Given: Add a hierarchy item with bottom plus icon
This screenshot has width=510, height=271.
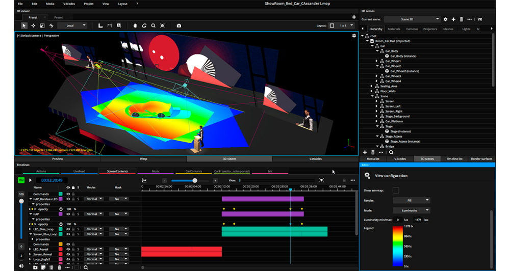Looking at the screenshot, I should pyautogui.click(x=365, y=152).
